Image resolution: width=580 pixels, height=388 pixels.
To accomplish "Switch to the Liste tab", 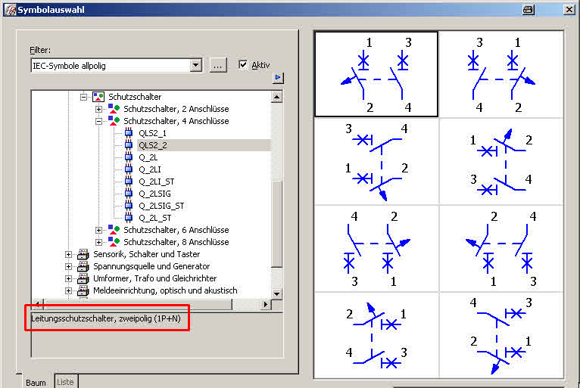I will pos(65,382).
